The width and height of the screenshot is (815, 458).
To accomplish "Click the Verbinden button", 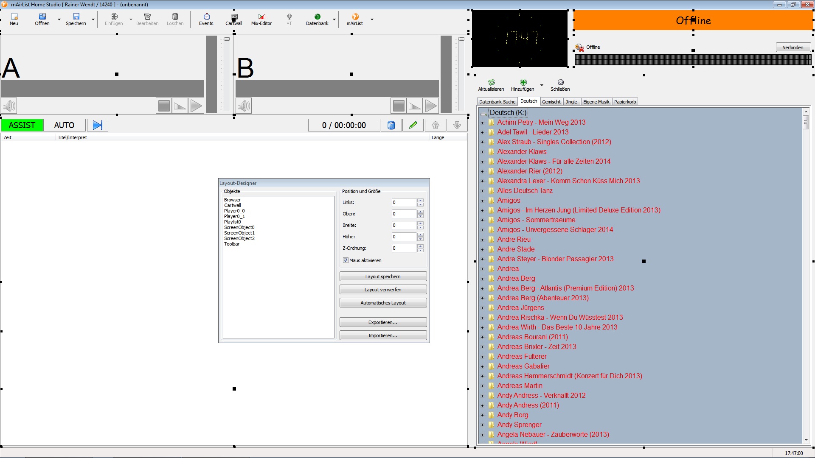I will pyautogui.click(x=793, y=47).
